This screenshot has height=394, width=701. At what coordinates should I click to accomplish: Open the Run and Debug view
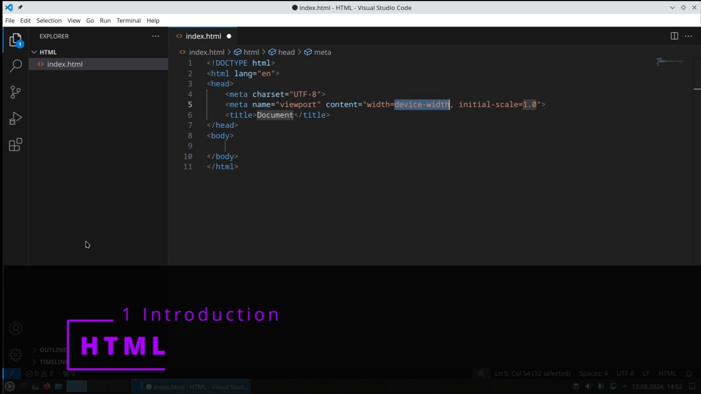pyautogui.click(x=16, y=118)
